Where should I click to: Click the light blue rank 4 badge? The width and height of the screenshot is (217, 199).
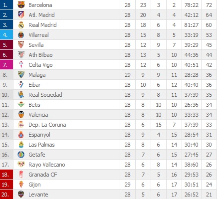coord(6,35)
